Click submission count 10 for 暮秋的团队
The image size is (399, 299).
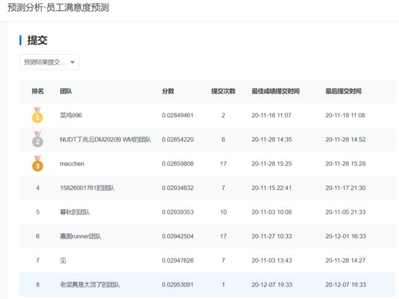coord(223,212)
